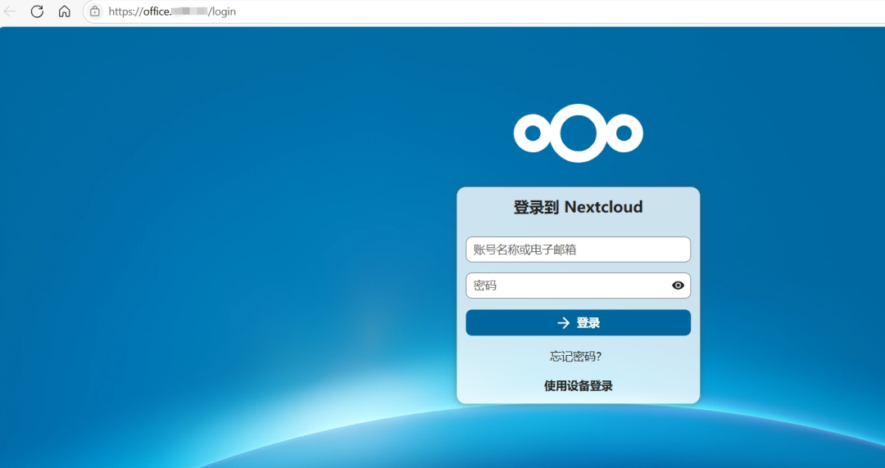Reload the page with refresh icon
This screenshot has height=468, width=885.
37,11
